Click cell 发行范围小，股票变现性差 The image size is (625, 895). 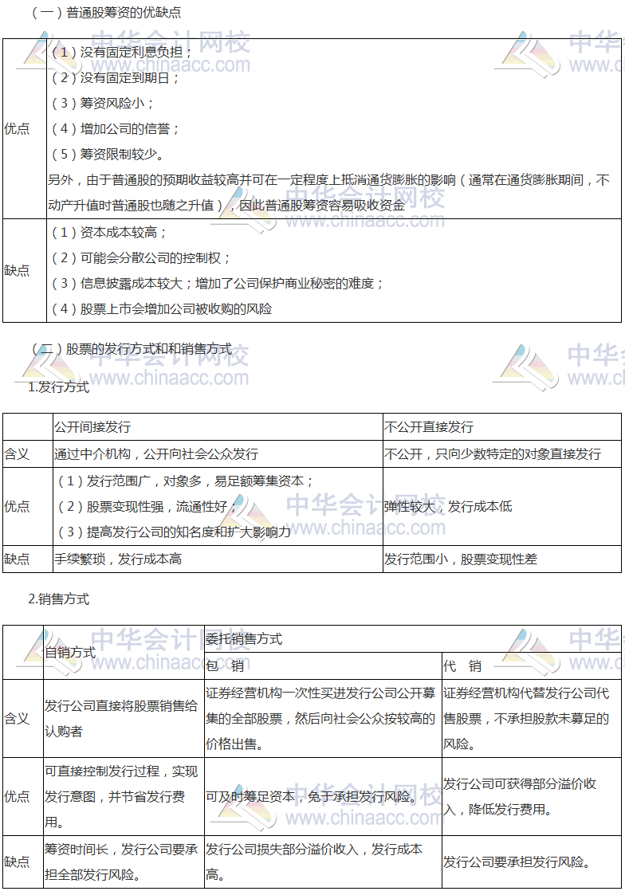[461, 559]
